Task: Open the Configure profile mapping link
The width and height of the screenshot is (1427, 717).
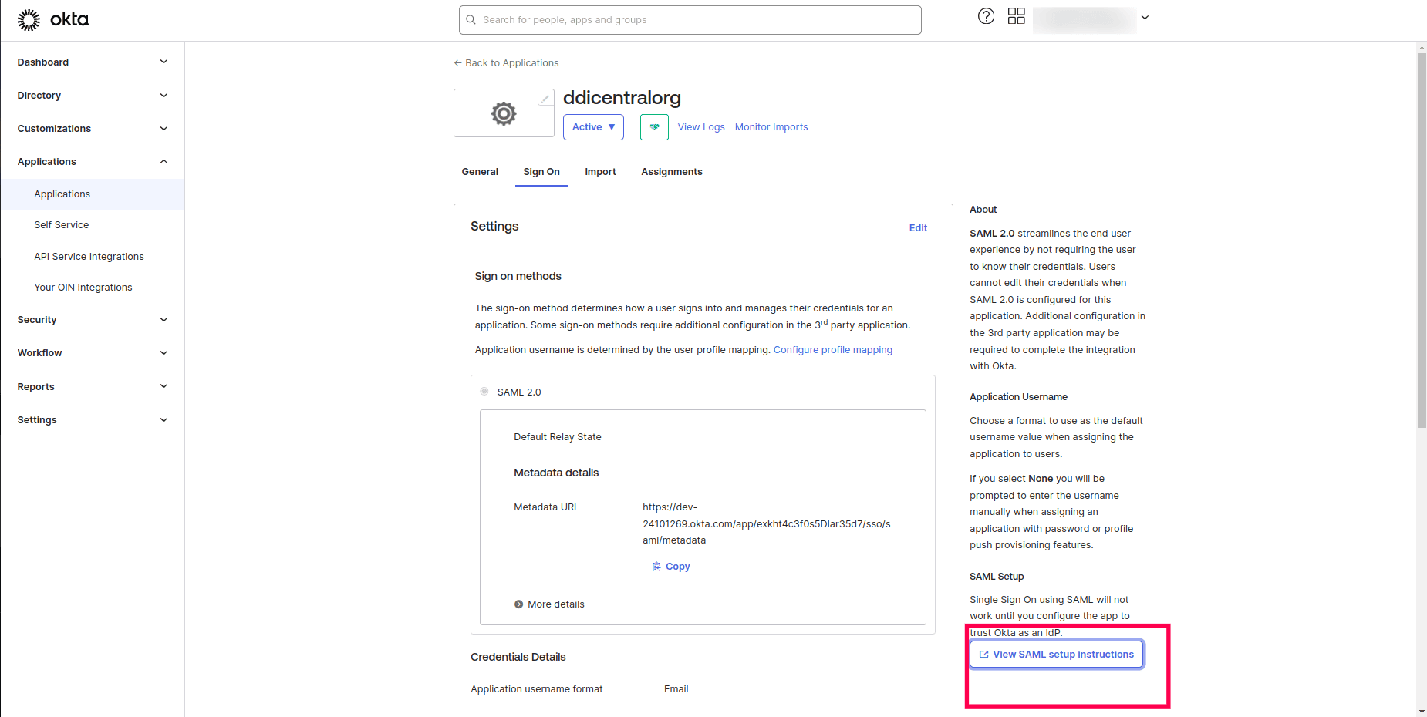Action: point(833,349)
